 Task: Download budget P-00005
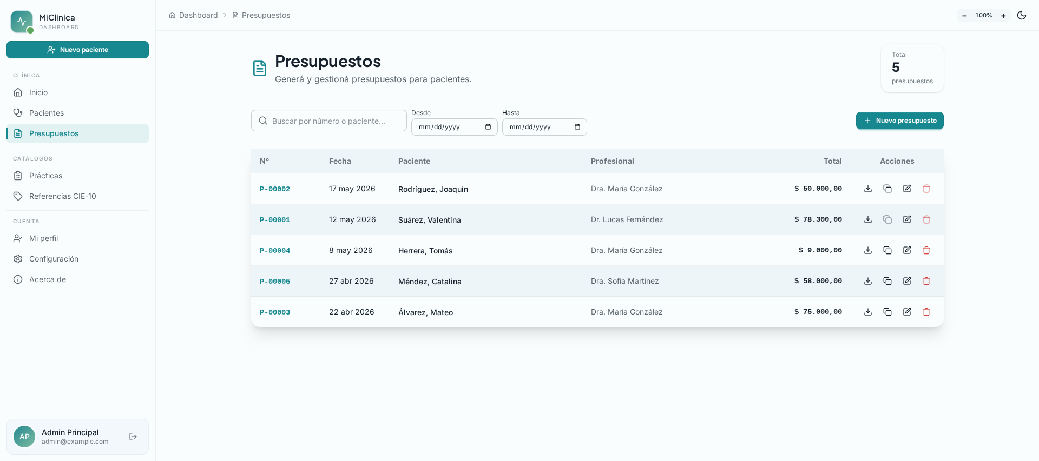pyautogui.click(x=868, y=281)
